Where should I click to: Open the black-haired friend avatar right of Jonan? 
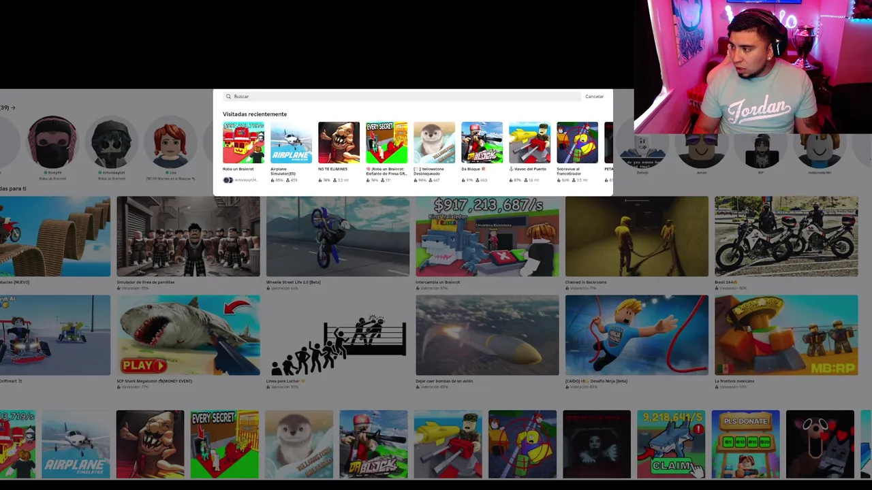point(761,151)
